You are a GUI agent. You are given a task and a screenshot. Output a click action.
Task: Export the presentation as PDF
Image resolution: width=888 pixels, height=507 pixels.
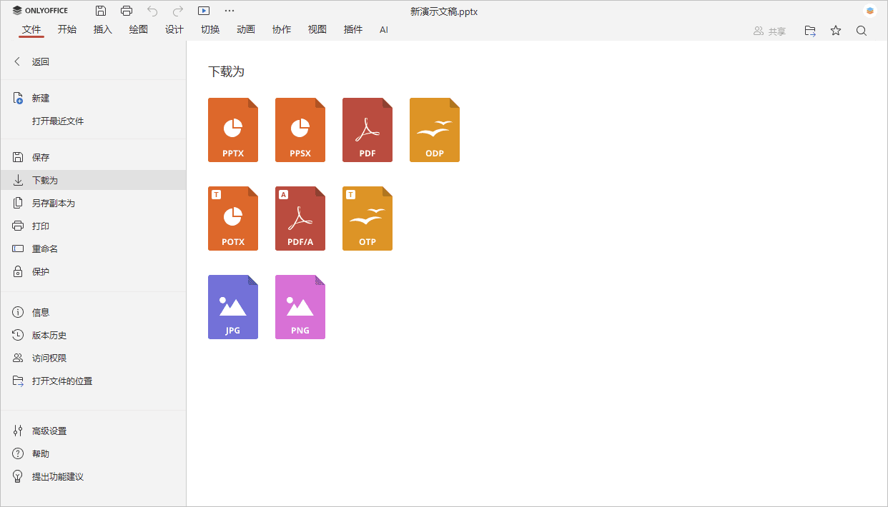[x=367, y=130]
